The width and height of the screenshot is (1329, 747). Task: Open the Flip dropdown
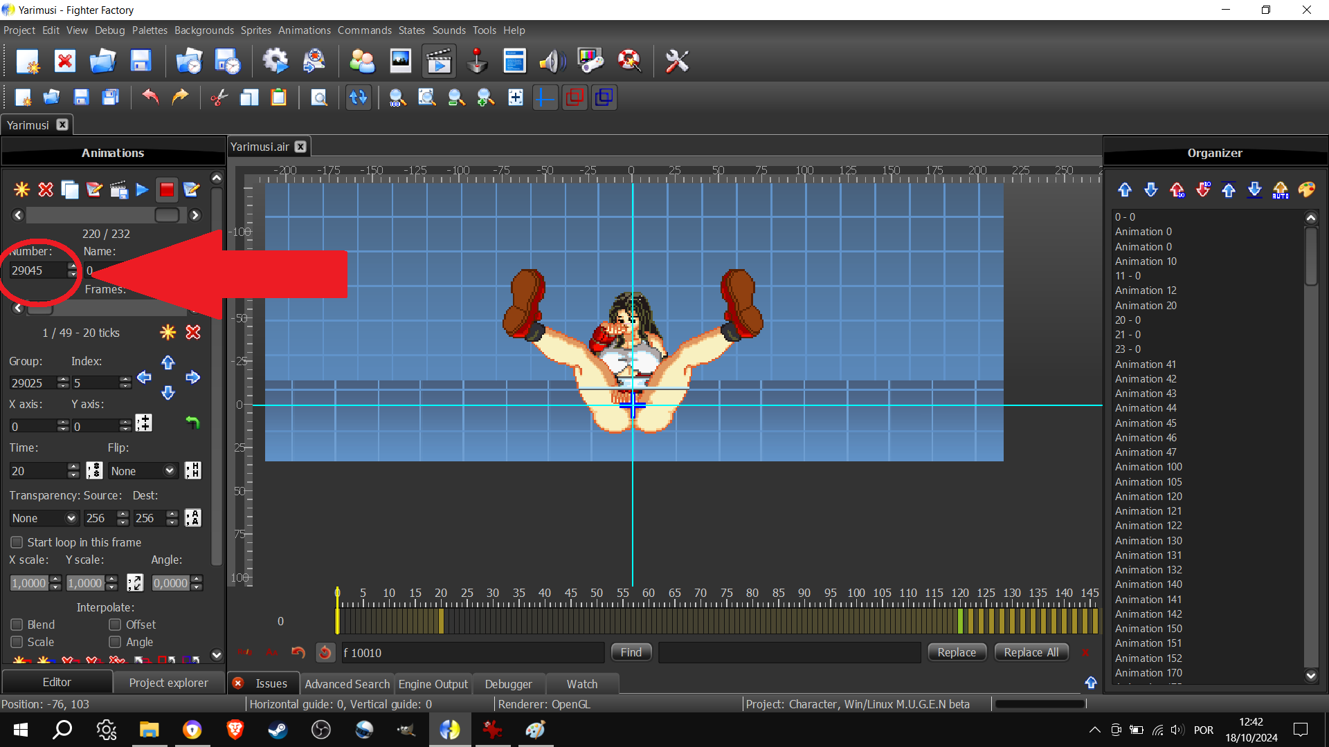(143, 471)
